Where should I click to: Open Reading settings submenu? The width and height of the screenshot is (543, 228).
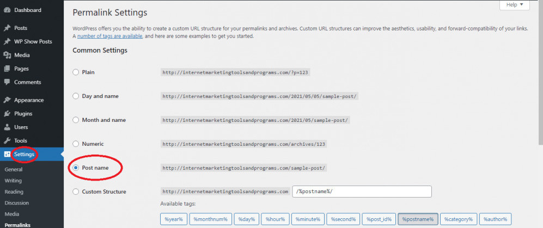[14, 192]
